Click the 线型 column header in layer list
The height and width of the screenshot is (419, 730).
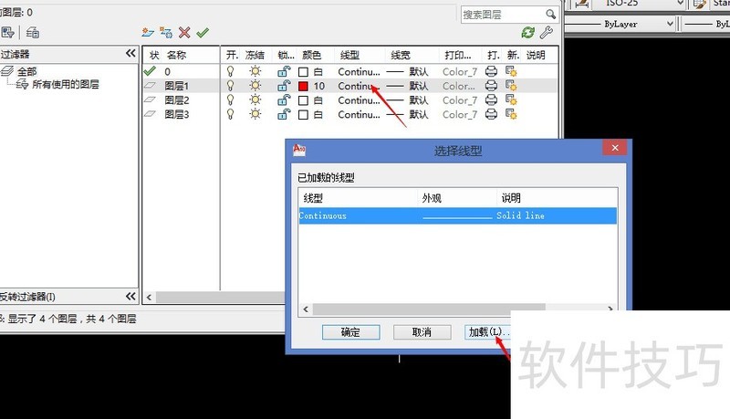click(349, 55)
